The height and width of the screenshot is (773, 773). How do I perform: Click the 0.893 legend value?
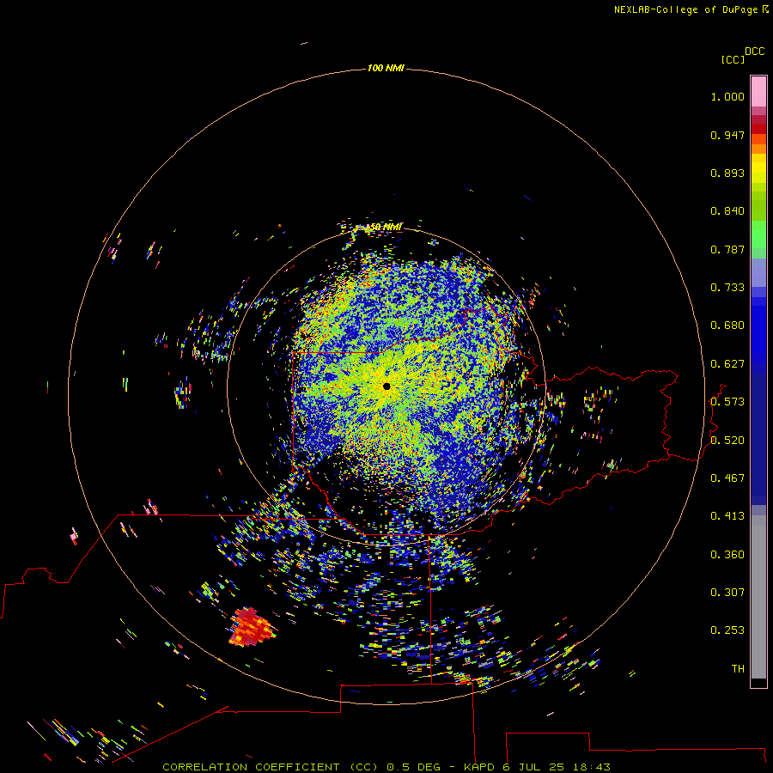pos(727,173)
